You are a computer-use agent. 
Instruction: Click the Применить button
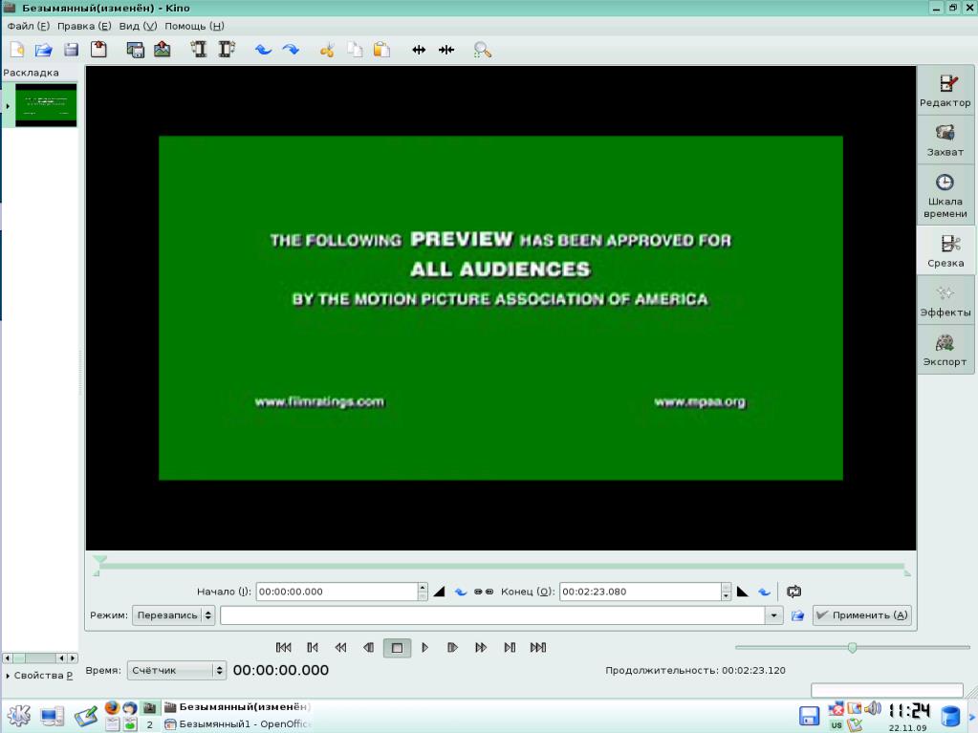coord(862,615)
